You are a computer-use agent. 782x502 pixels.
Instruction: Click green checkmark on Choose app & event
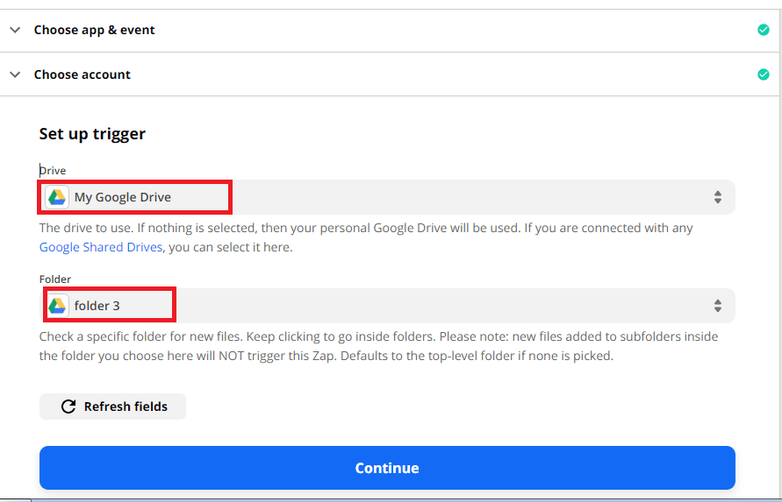[x=763, y=30]
